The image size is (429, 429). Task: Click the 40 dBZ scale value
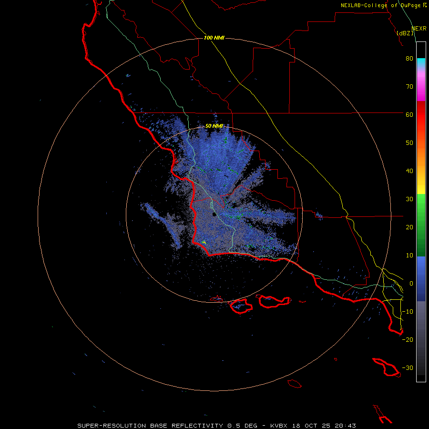tap(409, 171)
